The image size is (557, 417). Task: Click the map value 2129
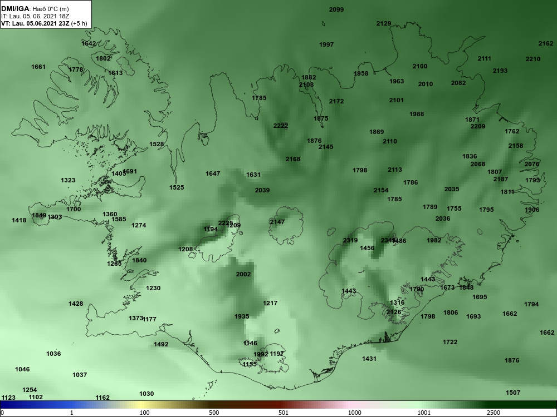tap(384, 23)
